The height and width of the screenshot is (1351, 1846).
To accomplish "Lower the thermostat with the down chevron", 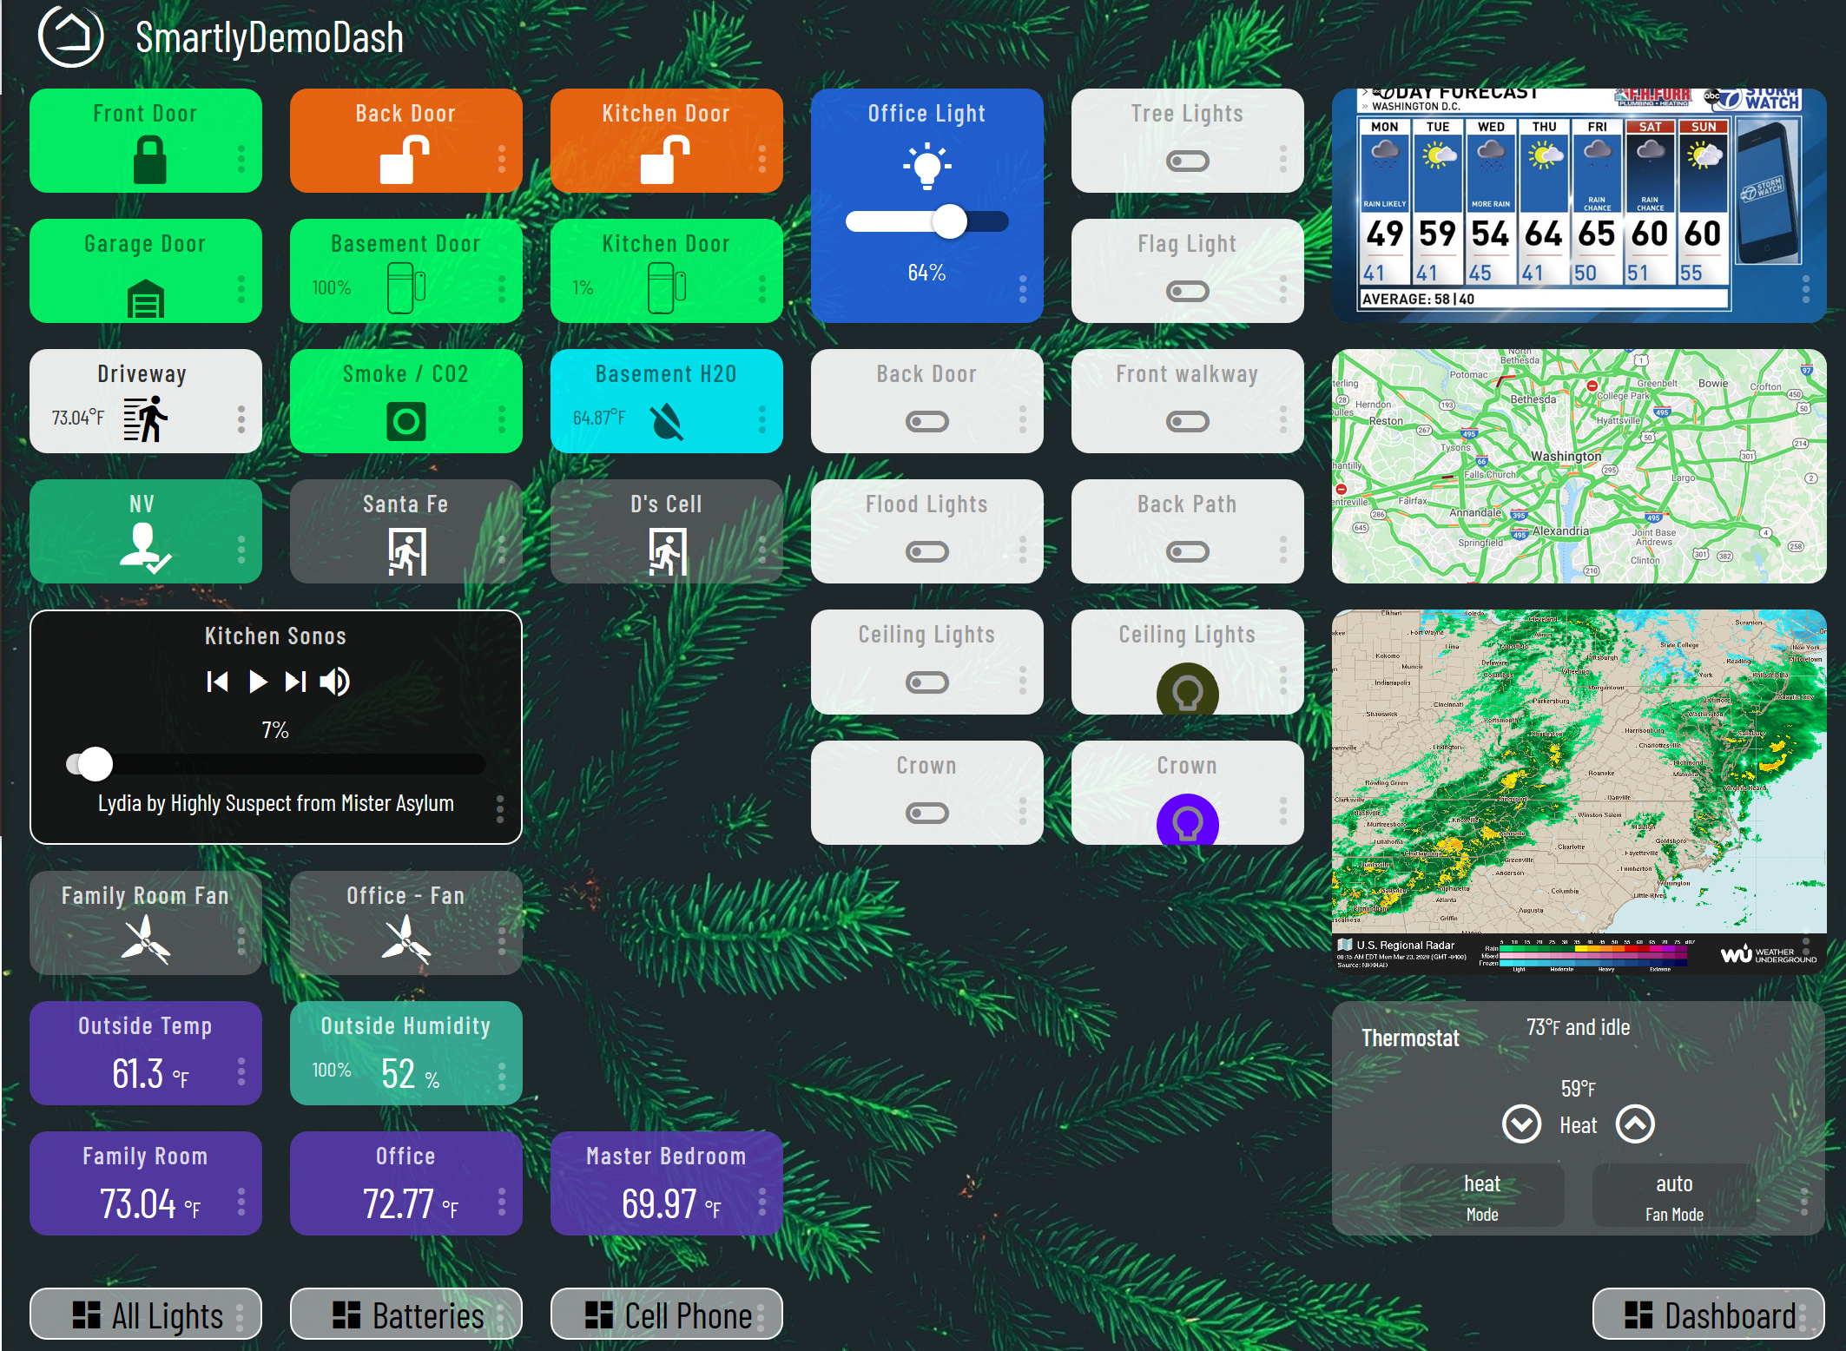I will (1520, 1124).
